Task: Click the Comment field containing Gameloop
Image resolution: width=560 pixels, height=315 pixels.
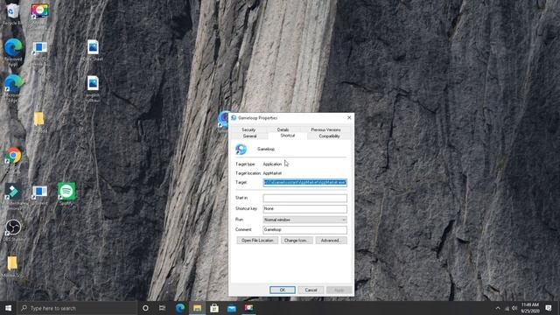Action: click(304, 229)
